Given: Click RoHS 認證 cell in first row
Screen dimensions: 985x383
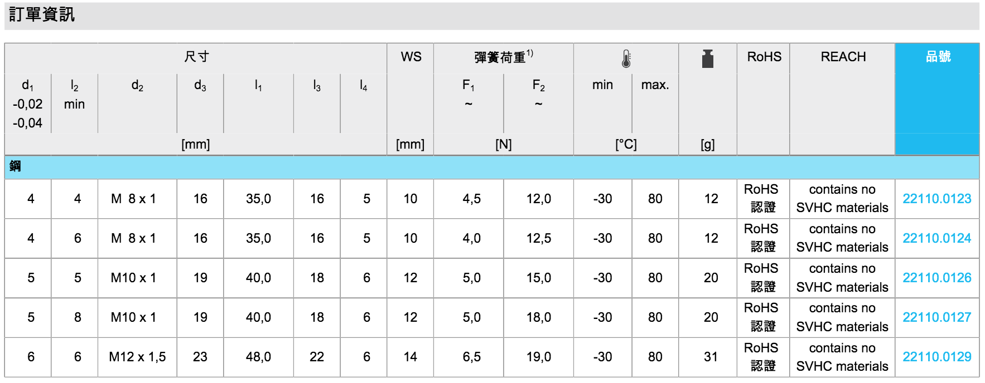Looking at the screenshot, I should pos(762,198).
